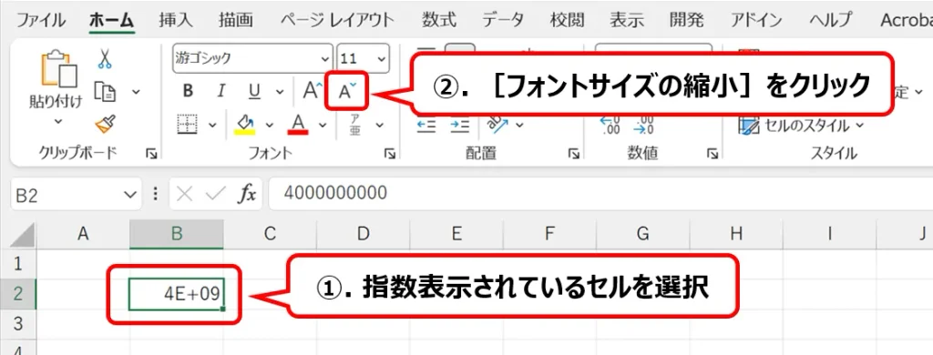
Task: Toggle Underline formatting
Action: [255, 91]
